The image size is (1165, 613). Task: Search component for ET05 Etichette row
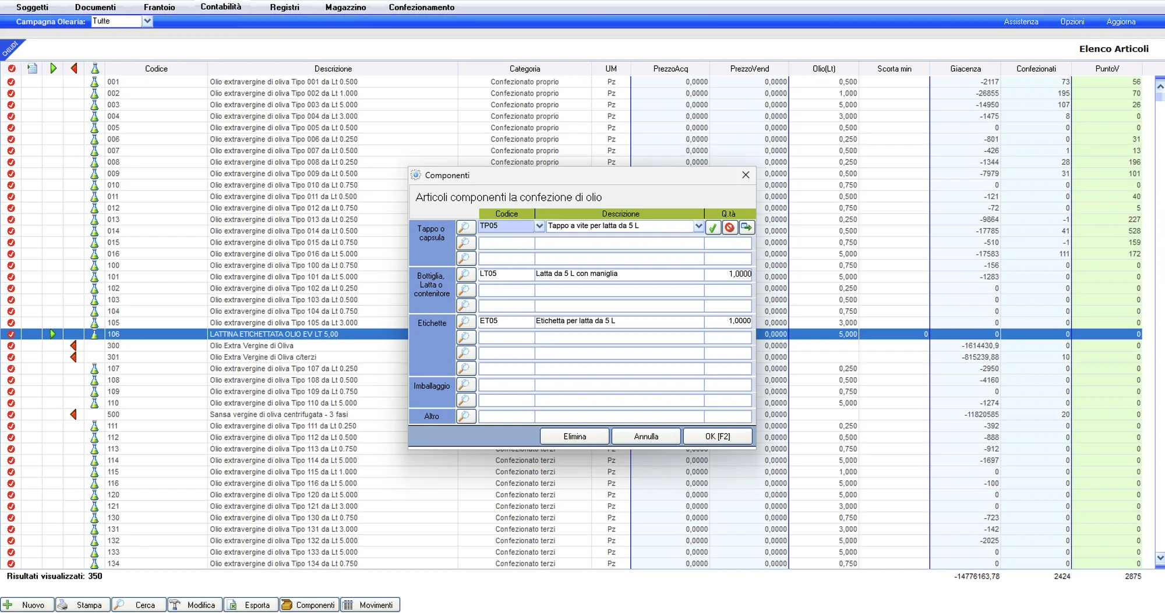coord(465,321)
